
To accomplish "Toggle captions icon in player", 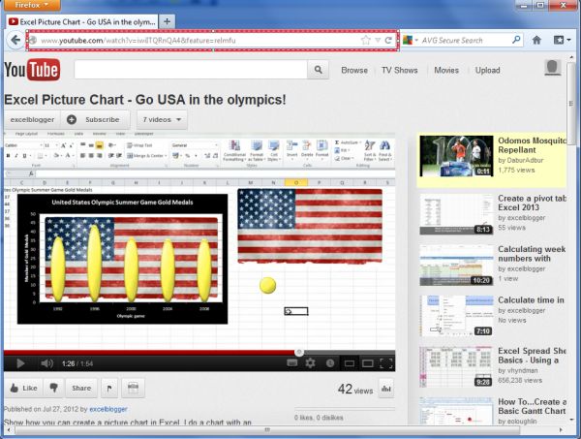I will (x=292, y=363).
